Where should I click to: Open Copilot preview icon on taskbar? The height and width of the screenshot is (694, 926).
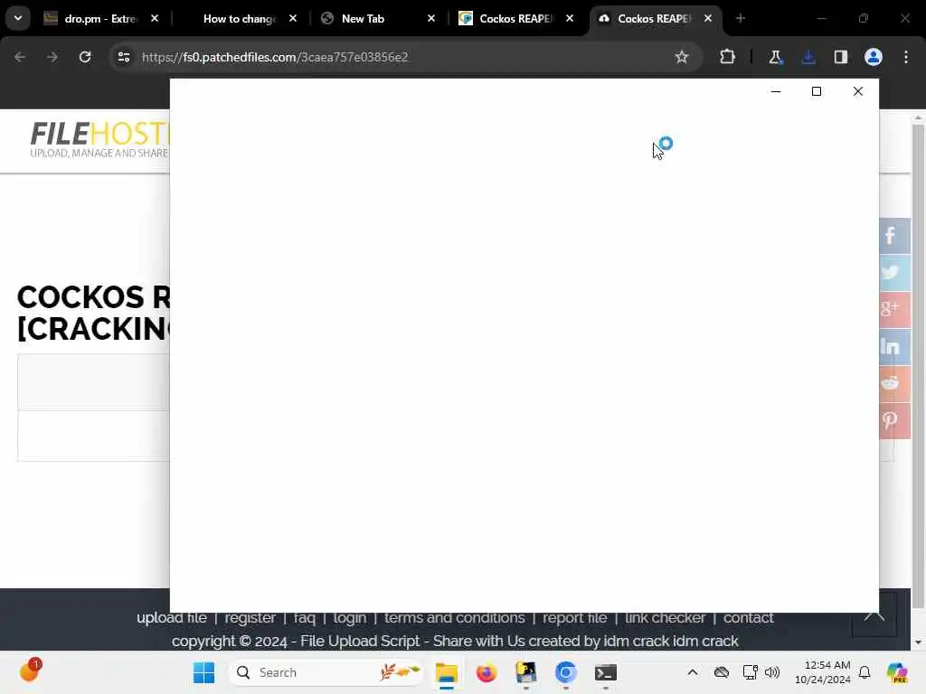(x=897, y=672)
